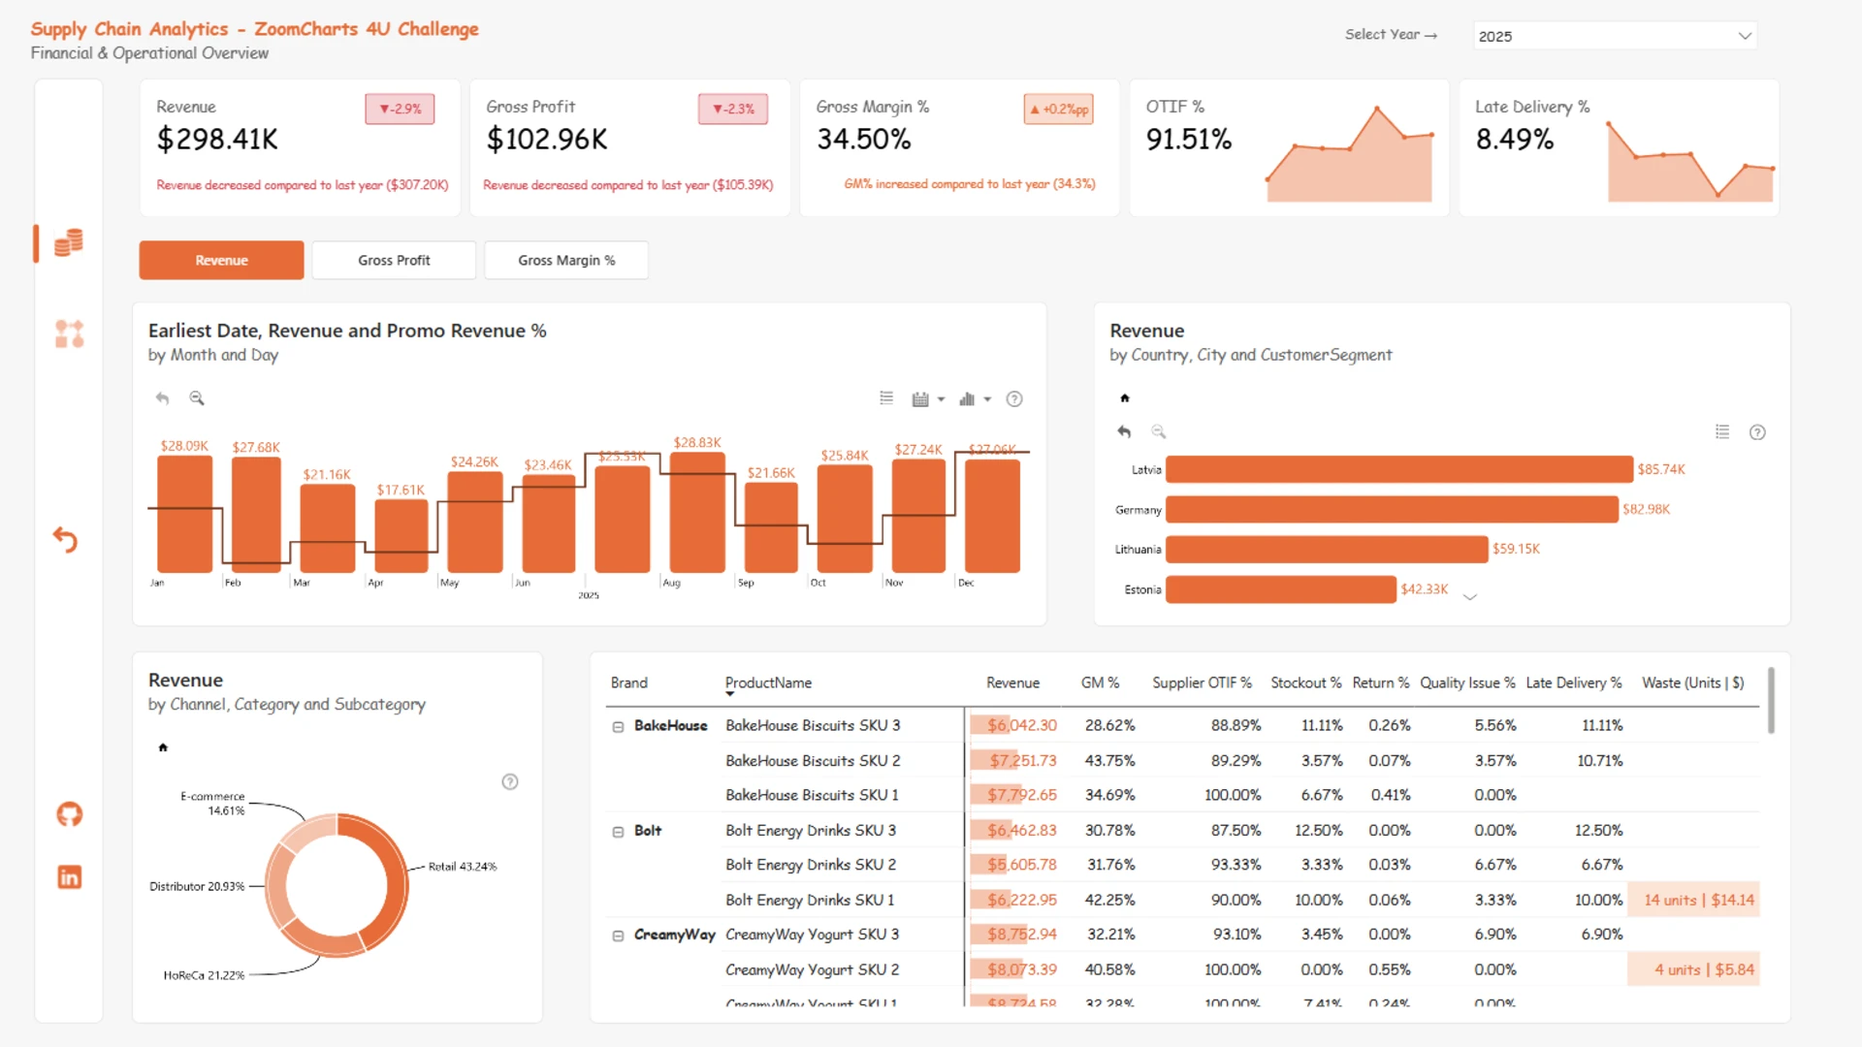This screenshot has height=1047, width=1862.
Task: Sort the table by Revenue column header
Action: point(1012,683)
